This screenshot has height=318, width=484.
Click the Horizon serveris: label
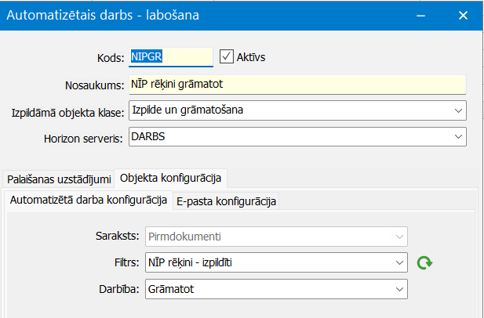[83, 139]
